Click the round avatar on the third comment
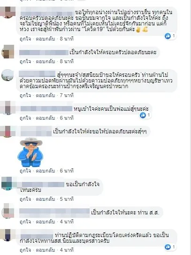The image size is (191, 255). (8, 75)
